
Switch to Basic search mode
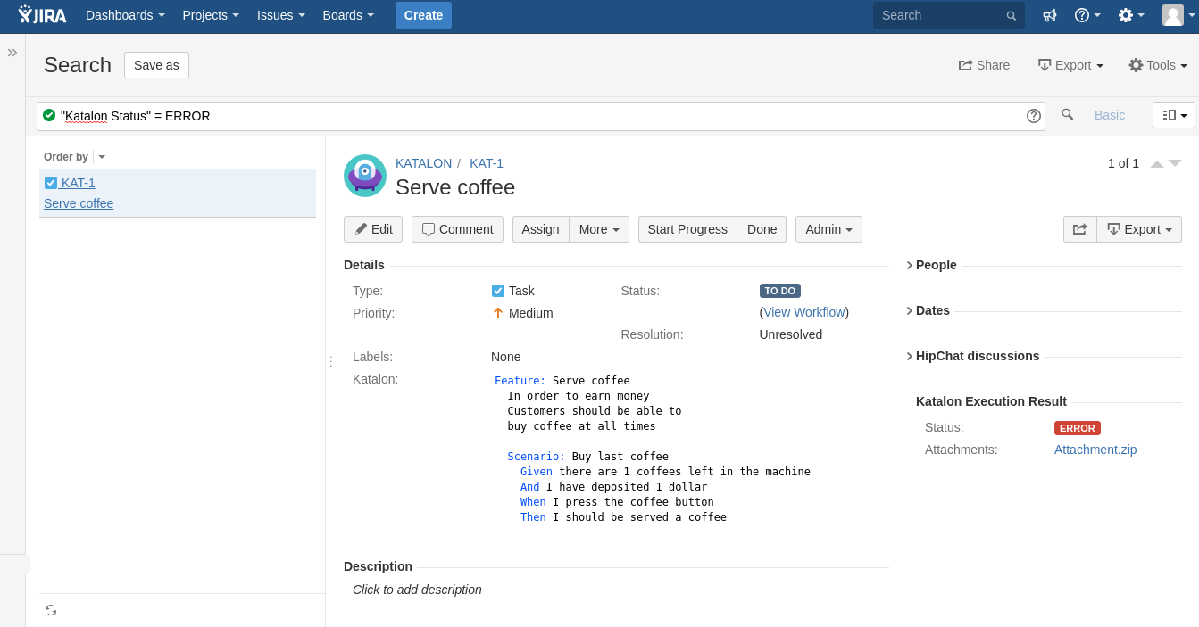pos(1110,115)
